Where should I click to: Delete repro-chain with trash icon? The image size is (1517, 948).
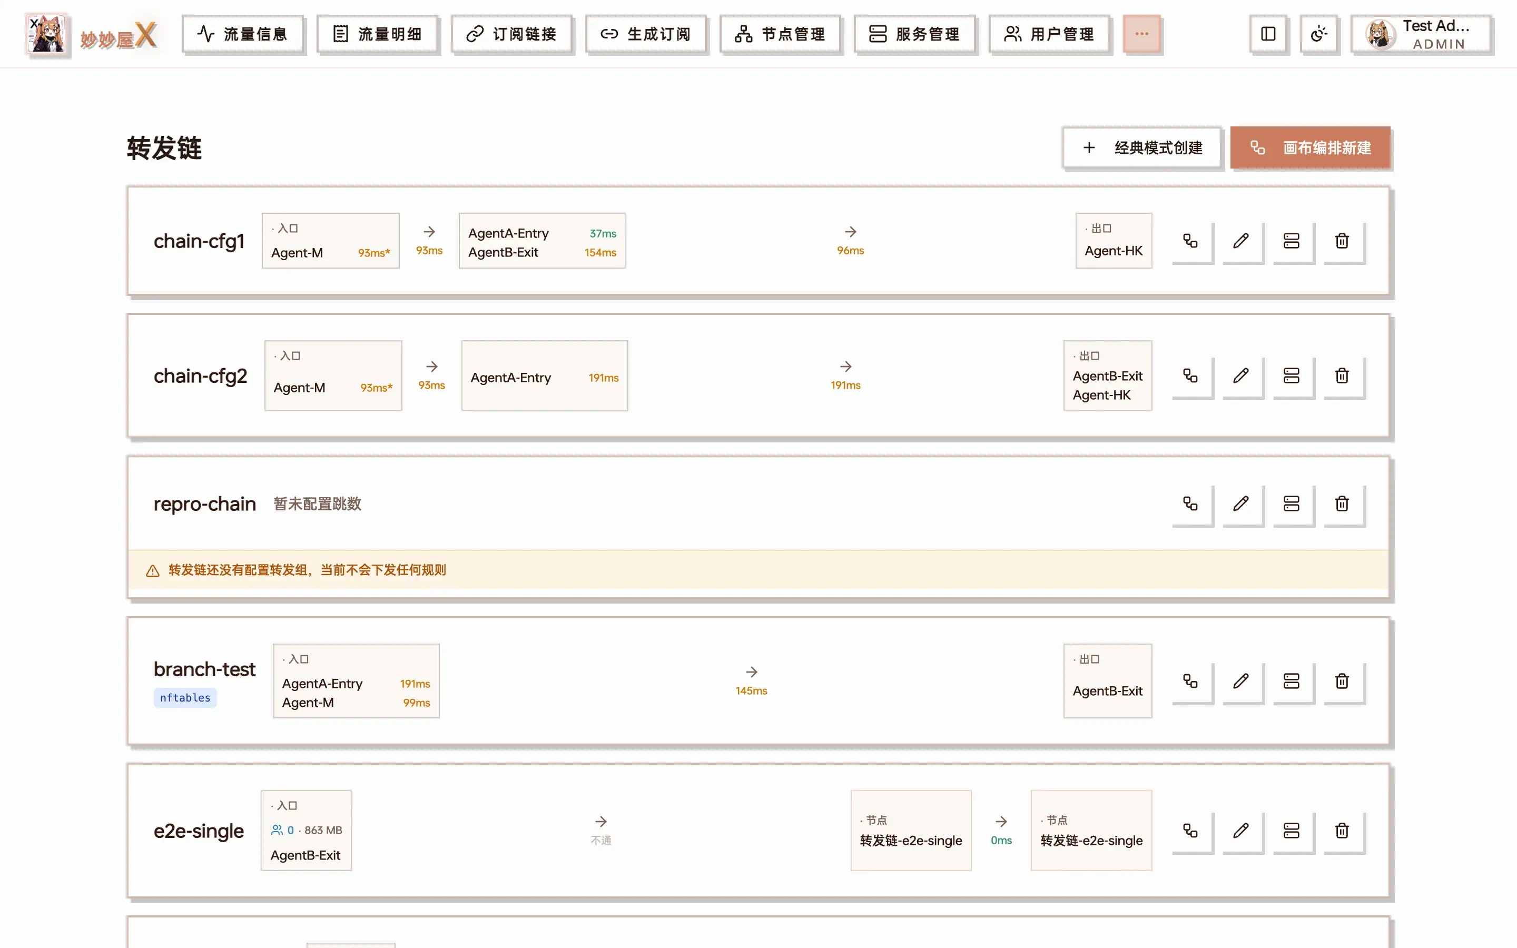pyautogui.click(x=1342, y=504)
